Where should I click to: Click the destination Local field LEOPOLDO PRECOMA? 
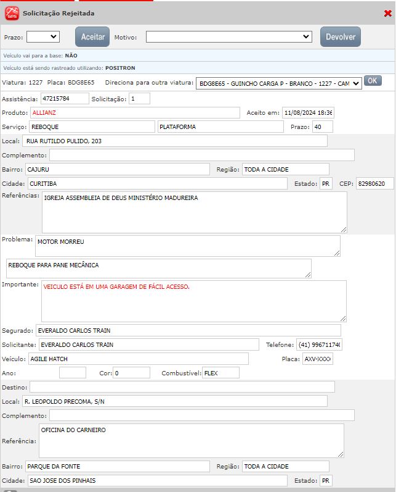point(175,401)
